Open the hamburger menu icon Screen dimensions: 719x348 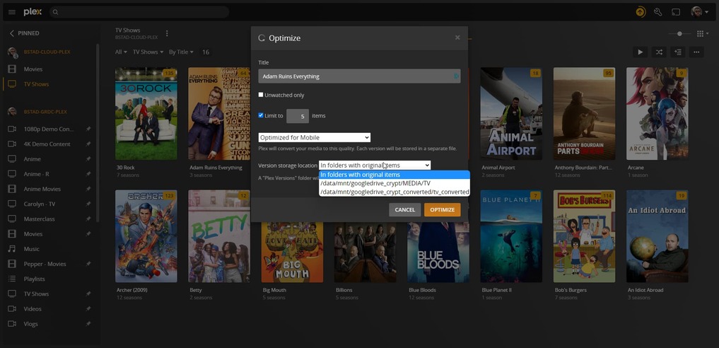(12, 12)
